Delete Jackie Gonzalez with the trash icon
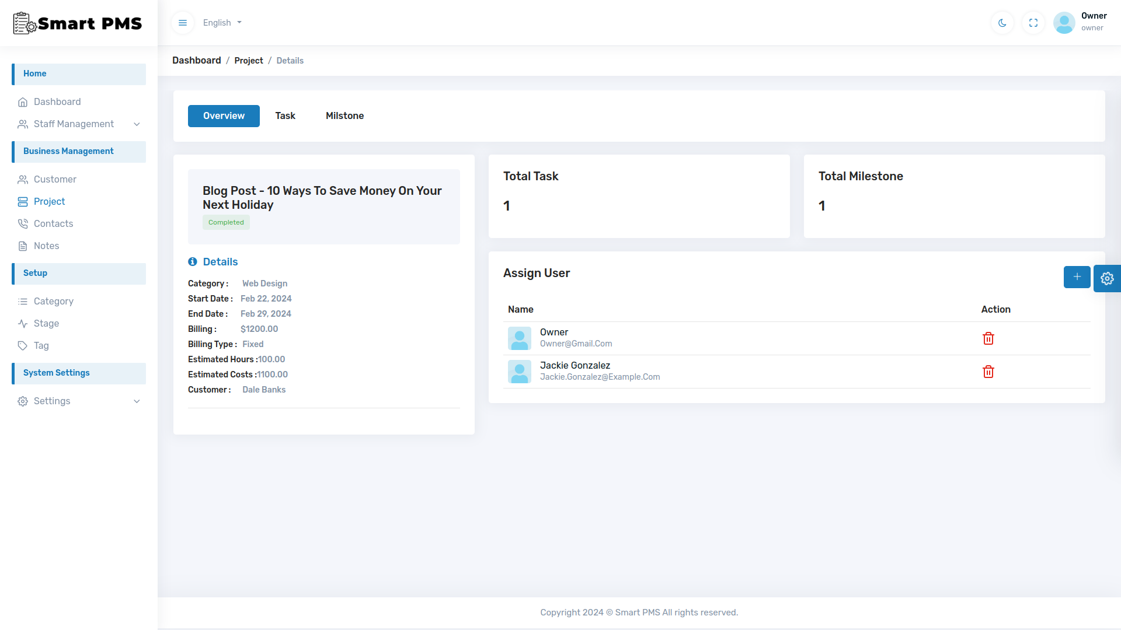1121x630 pixels. click(988, 372)
